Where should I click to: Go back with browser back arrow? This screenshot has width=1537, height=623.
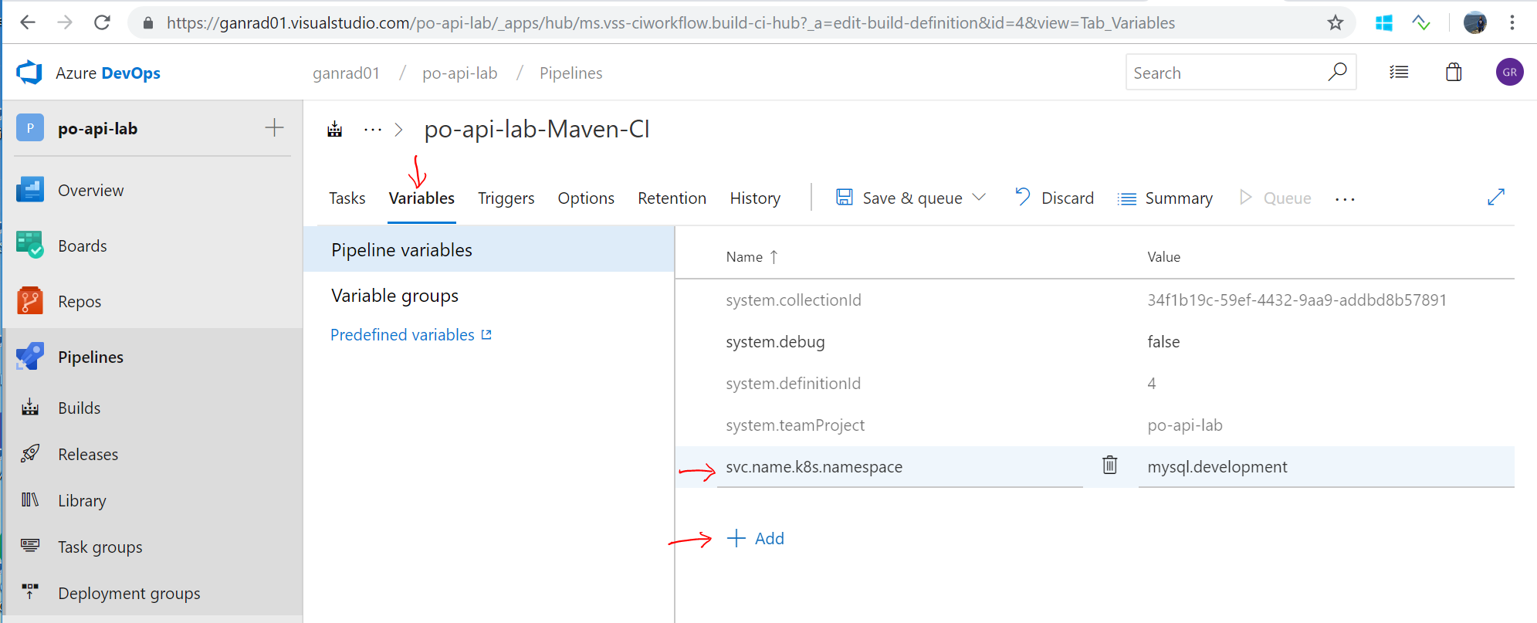(28, 22)
